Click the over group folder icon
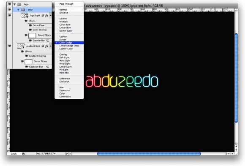Screen dimensions: 245x166 pyautogui.click(x=23, y=10)
